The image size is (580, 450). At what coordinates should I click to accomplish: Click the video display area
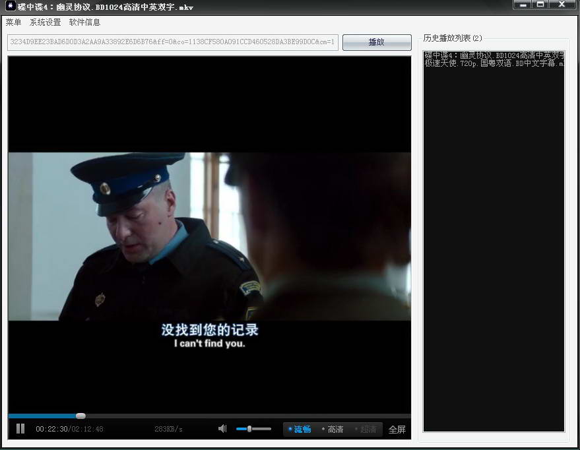(x=209, y=235)
